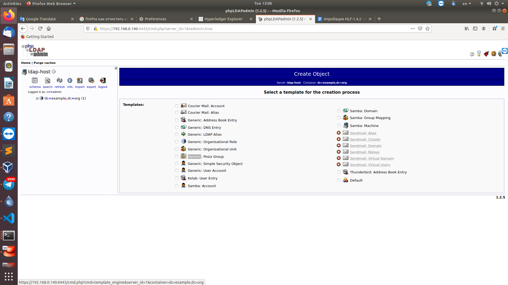Click the export icon
Viewport: 508px width, 285px height.
[x=91, y=80]
